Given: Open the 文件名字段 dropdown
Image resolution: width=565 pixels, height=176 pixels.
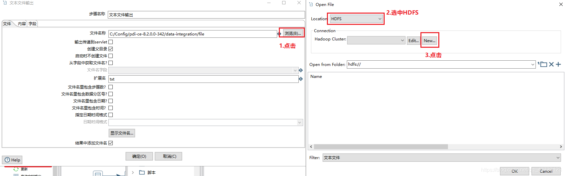Looking at the screenshot, I should (203, 70).
